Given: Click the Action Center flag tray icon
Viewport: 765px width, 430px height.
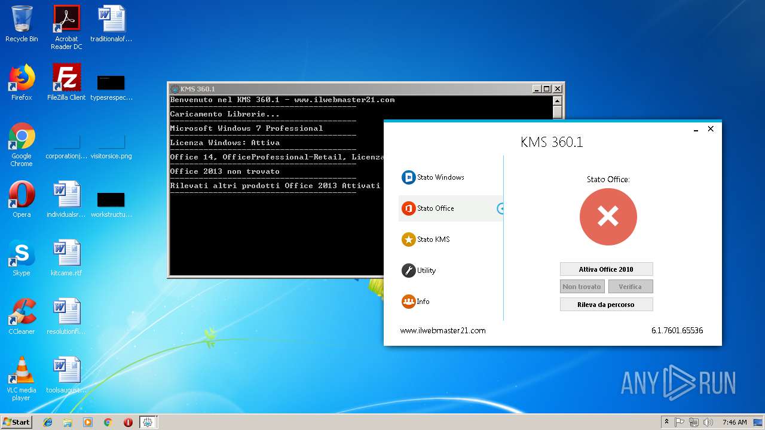Looking at the screenshot, I should [x=680, y=422].
